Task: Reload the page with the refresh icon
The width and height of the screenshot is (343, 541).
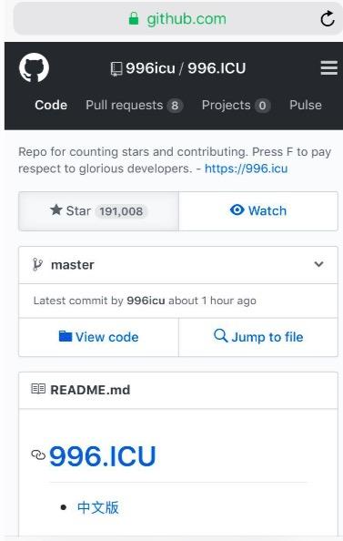Action: 328,18
